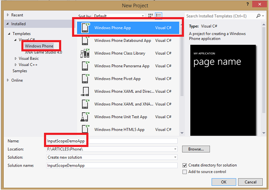
Task: Click the Solution name input field
Action: point(112,165)
